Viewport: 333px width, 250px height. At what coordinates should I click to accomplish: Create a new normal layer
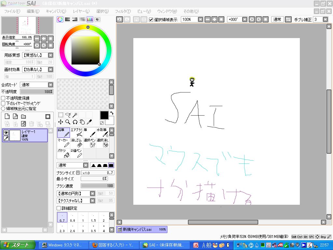tap(7, 116)
